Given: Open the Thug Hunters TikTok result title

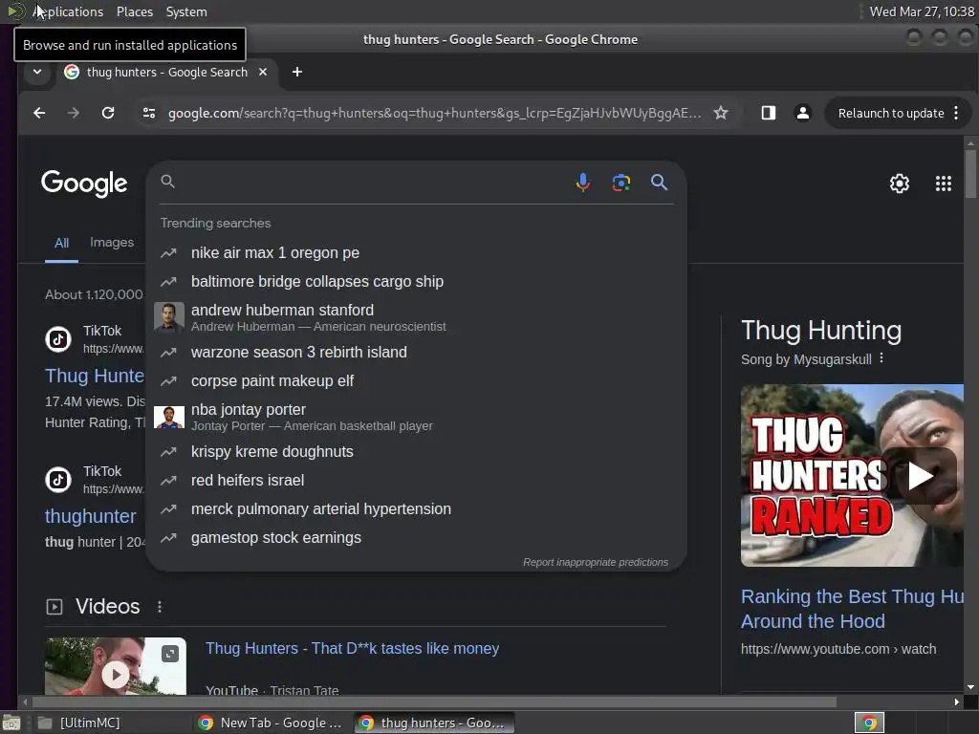Looking at the screenshot, I should (95, 376).
